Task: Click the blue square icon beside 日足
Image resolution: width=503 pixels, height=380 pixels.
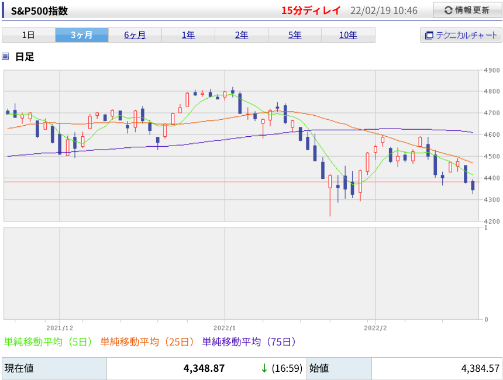Action: click(5, 57)
